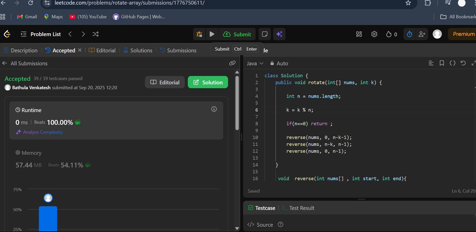Open the notes sticky icon

pyautogui.click(x=265, y=34)
